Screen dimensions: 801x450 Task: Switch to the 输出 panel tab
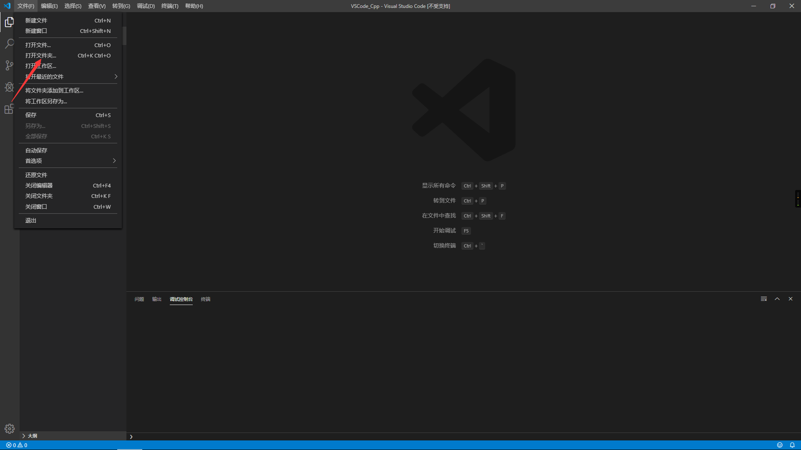tap(156, 299)
